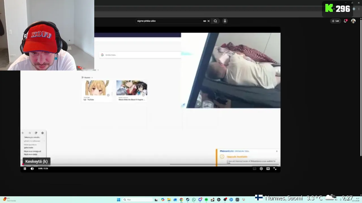Open the account avatar menu
The height and width of the screenshot is (203, 362).
point(353,21)
